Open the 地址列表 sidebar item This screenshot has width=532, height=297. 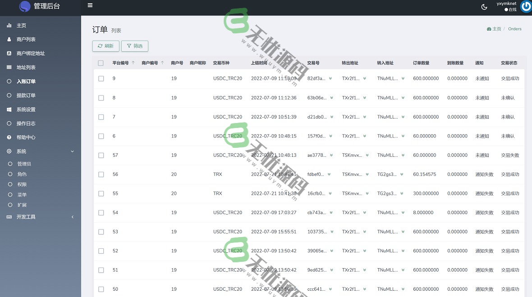[x=26, y=68]
